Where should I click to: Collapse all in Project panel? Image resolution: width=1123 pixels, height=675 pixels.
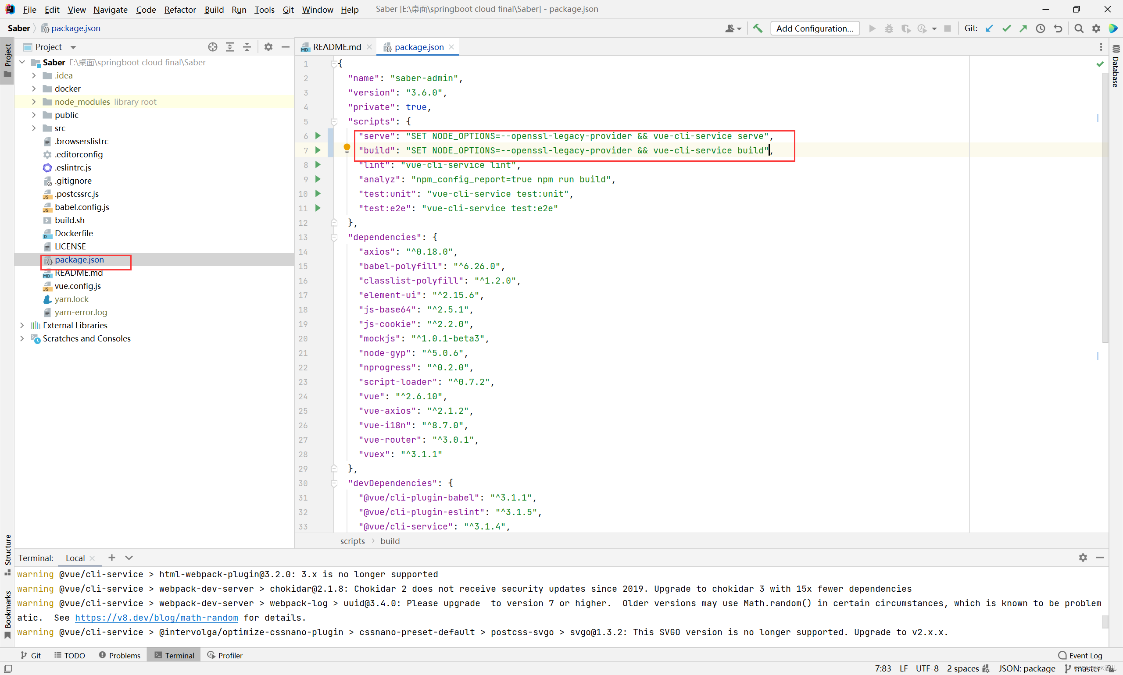click(247, 47)
